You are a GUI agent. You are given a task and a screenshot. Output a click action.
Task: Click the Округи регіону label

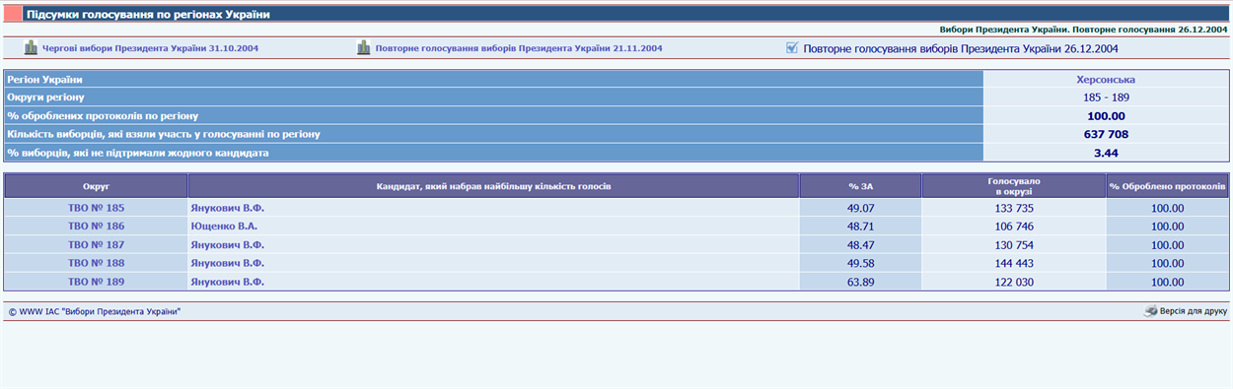click(45, 97)
